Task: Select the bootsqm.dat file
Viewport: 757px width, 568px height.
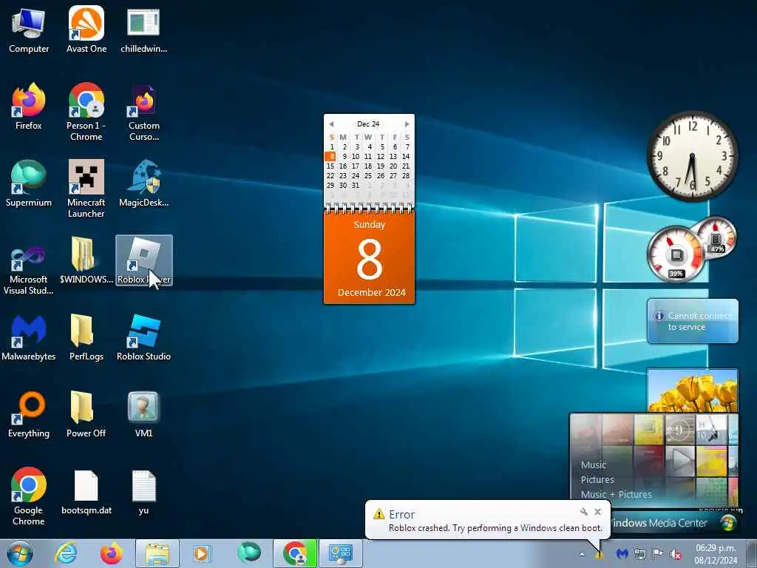Action: coord(86,492)
